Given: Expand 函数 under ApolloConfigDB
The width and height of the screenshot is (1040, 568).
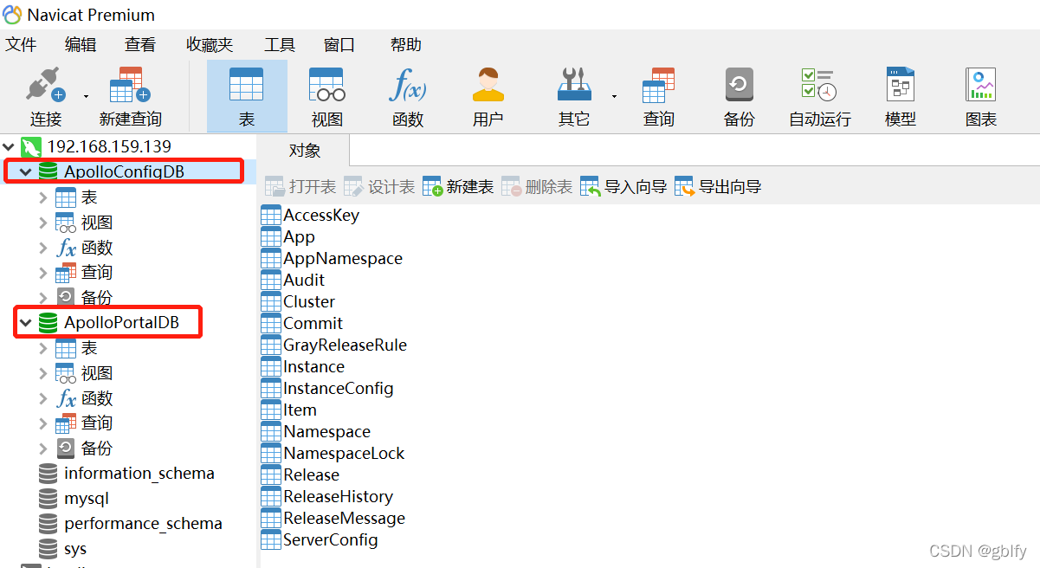Looking at the screenshot, I should [x=43, y=248].
